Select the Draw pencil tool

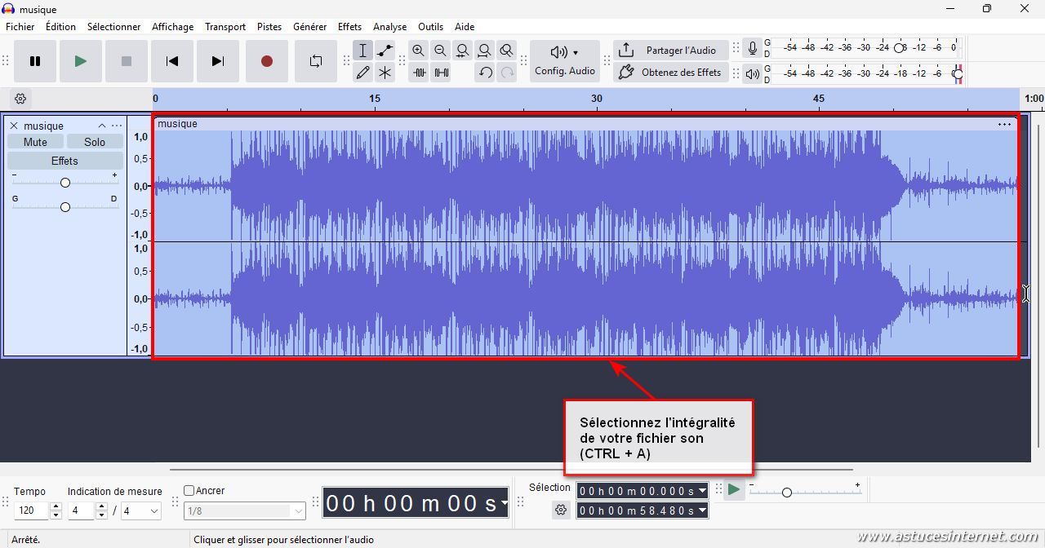pos(362,73)
